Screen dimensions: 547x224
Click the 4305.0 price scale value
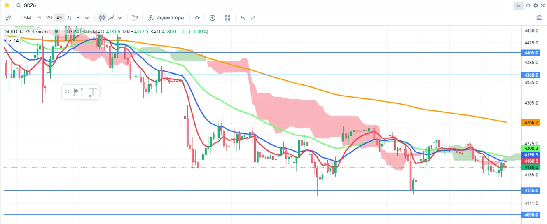click(532, 103)
